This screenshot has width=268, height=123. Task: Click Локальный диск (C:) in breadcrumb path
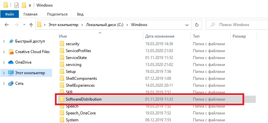105,25
